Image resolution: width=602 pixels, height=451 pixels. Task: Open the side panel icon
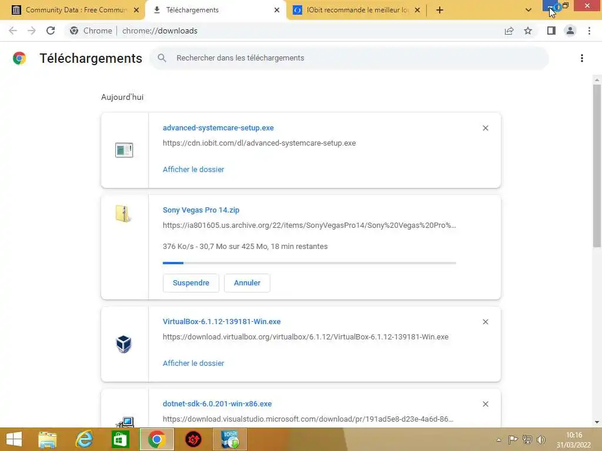551,31
